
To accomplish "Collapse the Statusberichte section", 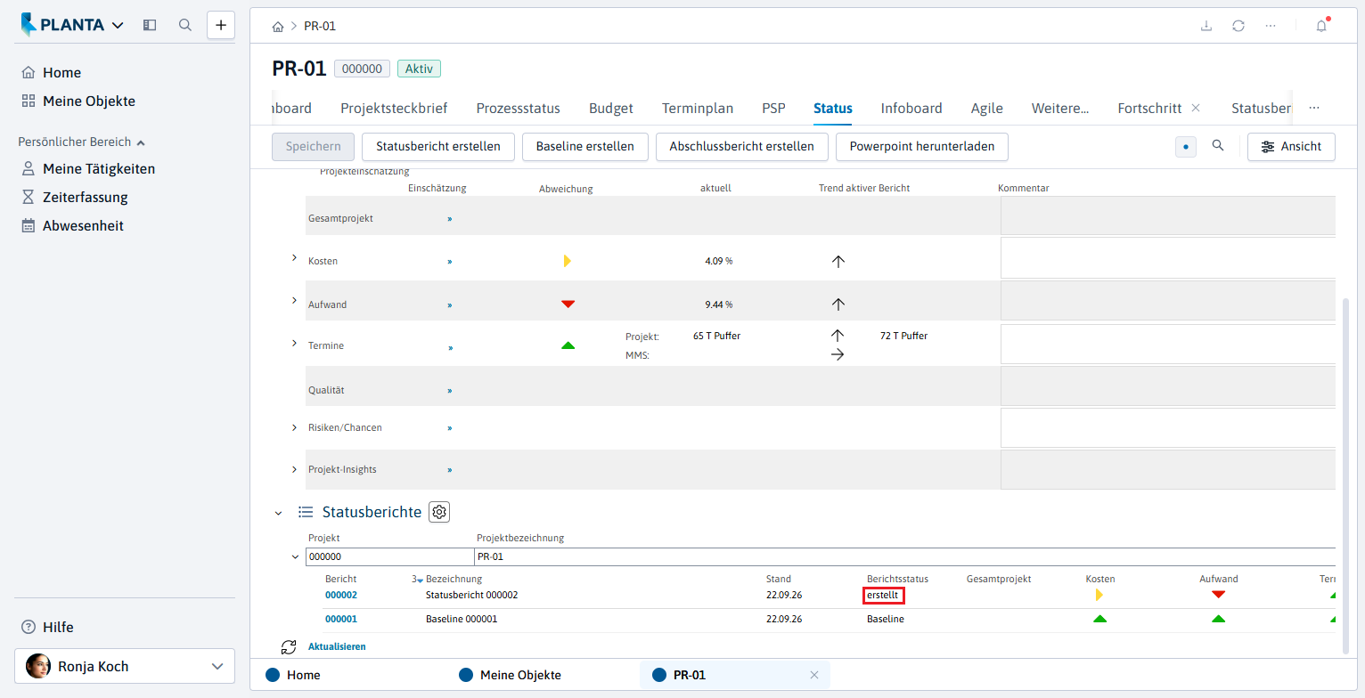I will pyautogui.click(x=279, y=513).
